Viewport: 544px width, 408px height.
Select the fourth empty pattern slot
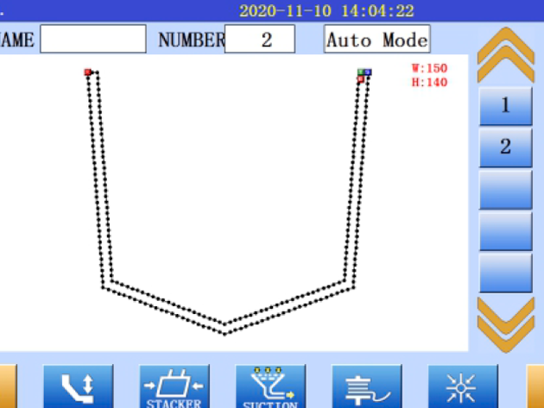click(505, 230)
